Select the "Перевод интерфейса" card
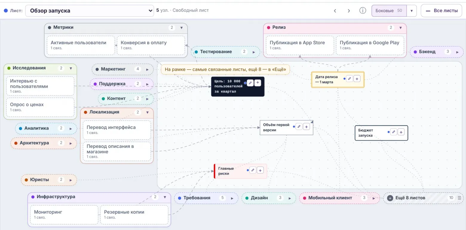Viewport: 466px width, 230px height. (x=117, y=130)
